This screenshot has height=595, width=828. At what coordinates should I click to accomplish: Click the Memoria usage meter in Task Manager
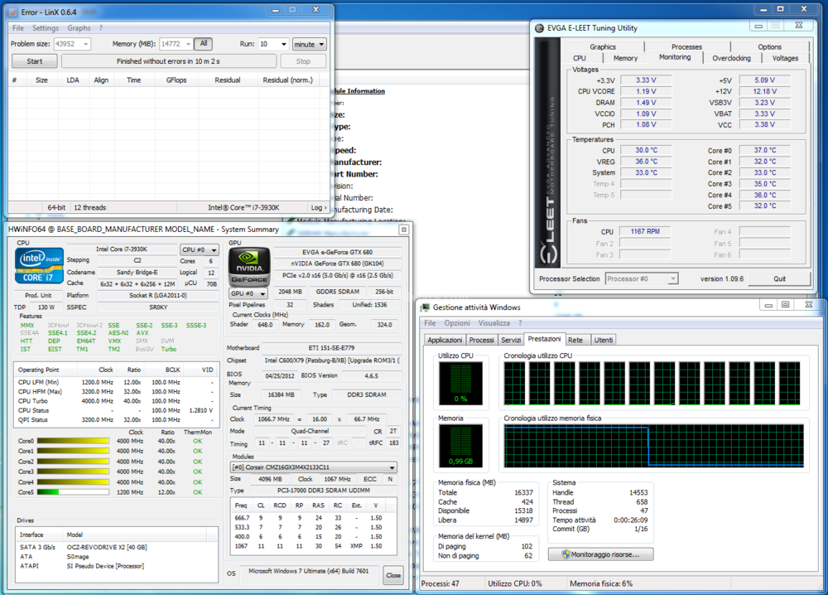tap(460, 446)
